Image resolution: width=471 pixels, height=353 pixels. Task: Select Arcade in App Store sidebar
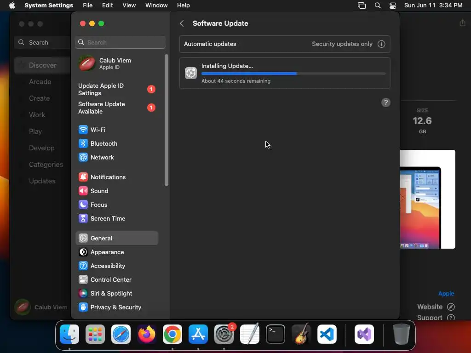[x=40, y=82]
